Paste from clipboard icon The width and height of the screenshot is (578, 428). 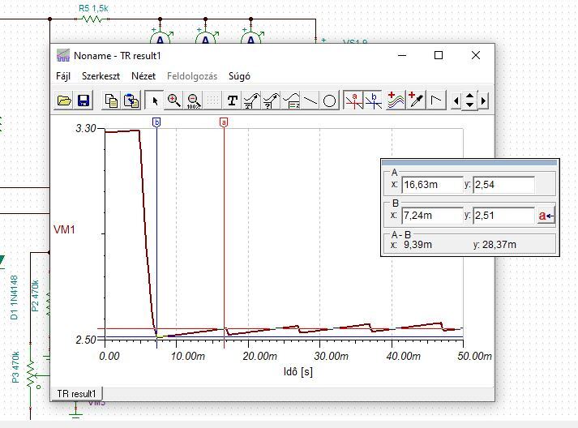[x=131, y=101]
